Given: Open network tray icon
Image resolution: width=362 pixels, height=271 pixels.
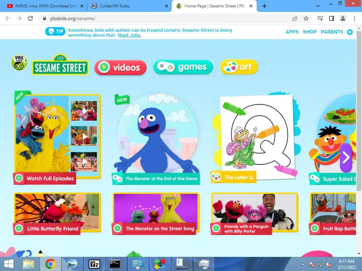Looking at the screenshot, I should 320,264.
